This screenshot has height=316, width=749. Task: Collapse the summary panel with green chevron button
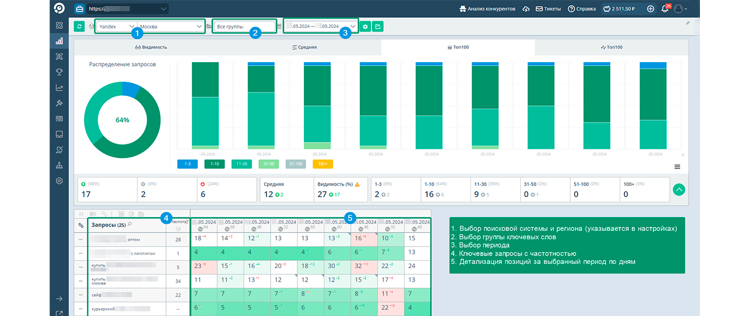[x=679, y=190]
